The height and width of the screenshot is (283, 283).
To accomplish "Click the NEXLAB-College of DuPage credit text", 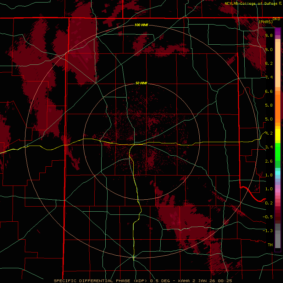I will coord(251,3).
